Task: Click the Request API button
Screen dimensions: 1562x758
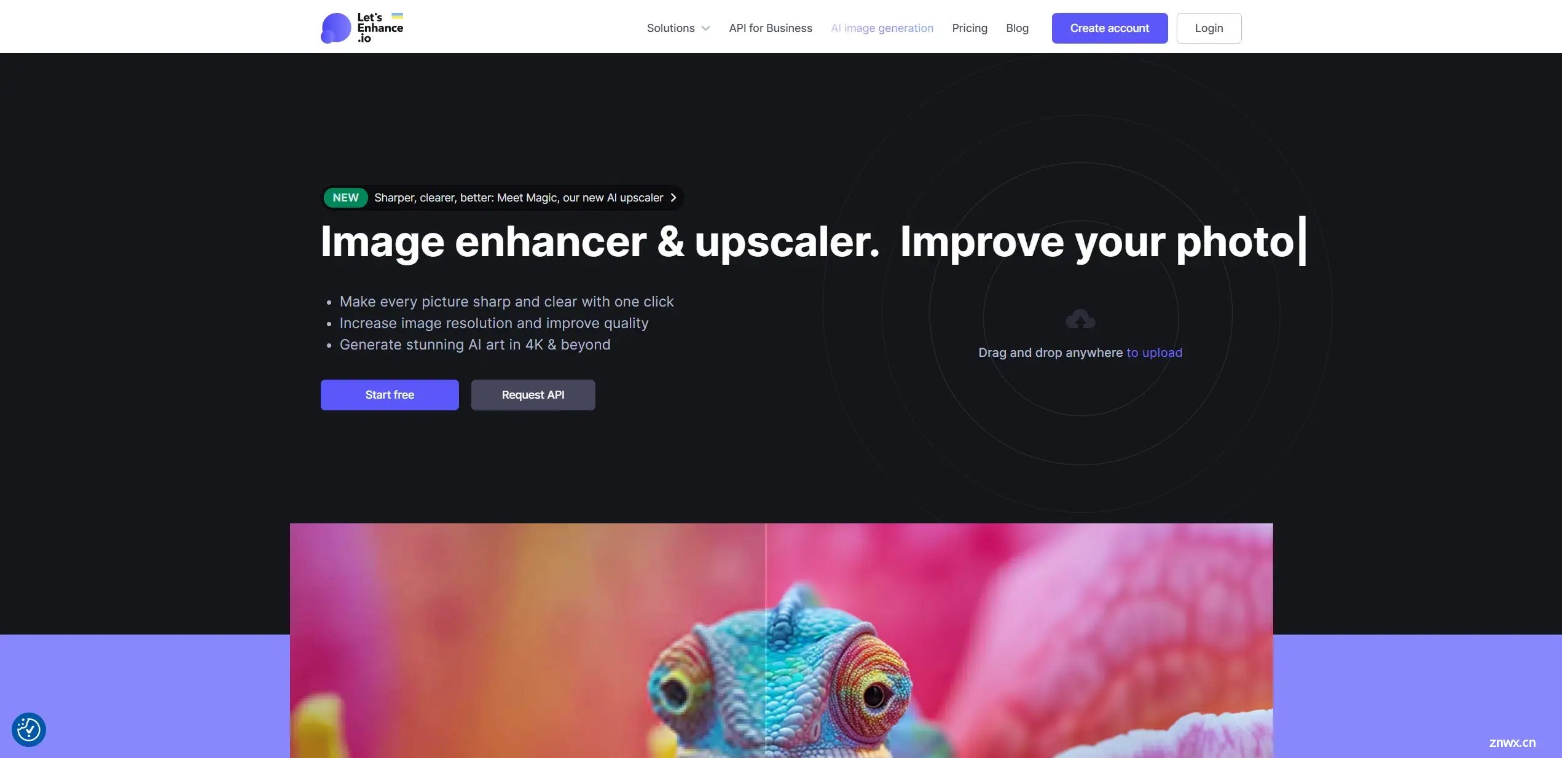Action: 533,394
